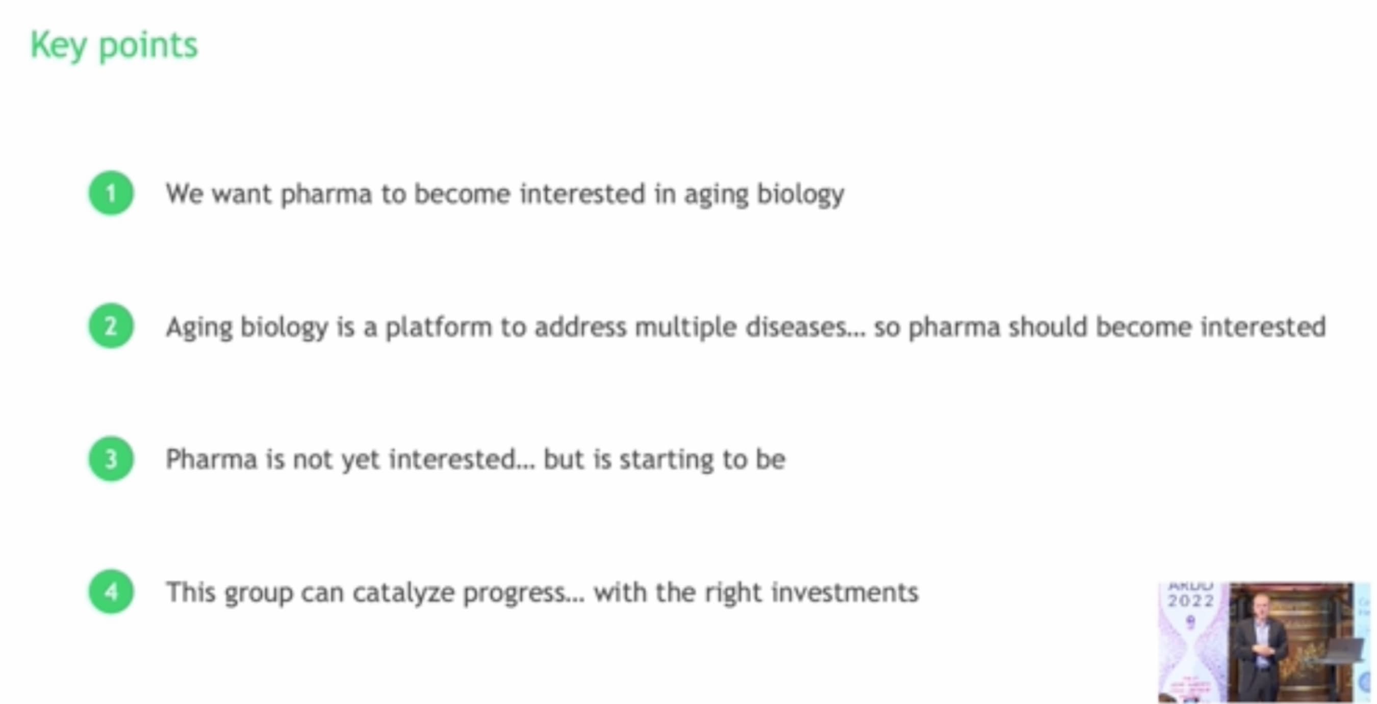Select the green number 3 bullet
This screenshot has height=704, width=1377.
111,459
